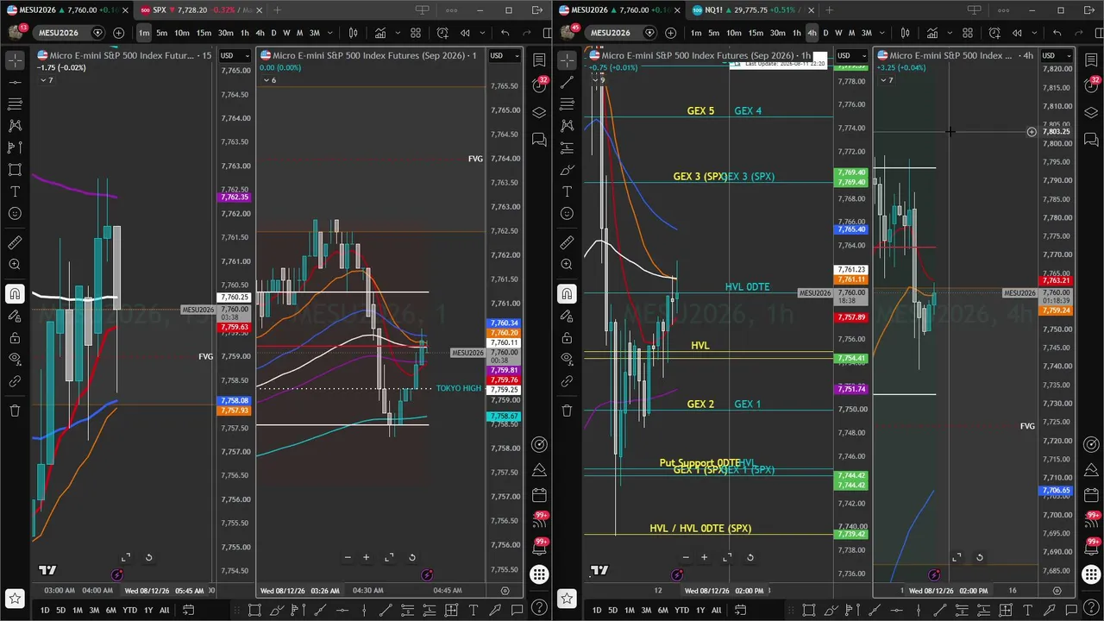Choose the D interval in the right window

[825, 33]
